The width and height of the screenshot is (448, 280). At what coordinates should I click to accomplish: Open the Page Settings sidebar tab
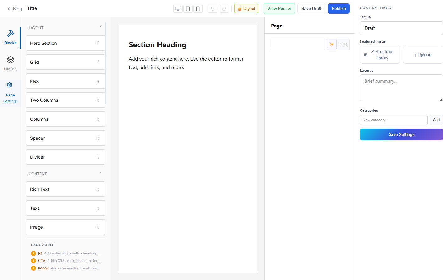pos(10,93)
